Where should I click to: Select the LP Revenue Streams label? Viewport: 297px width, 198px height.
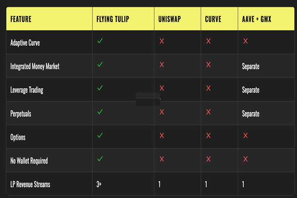[30, 184]
